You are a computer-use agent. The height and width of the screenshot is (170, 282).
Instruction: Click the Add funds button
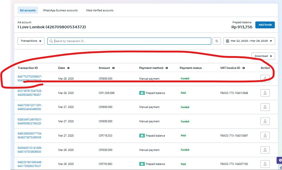(x=265, y=25)
